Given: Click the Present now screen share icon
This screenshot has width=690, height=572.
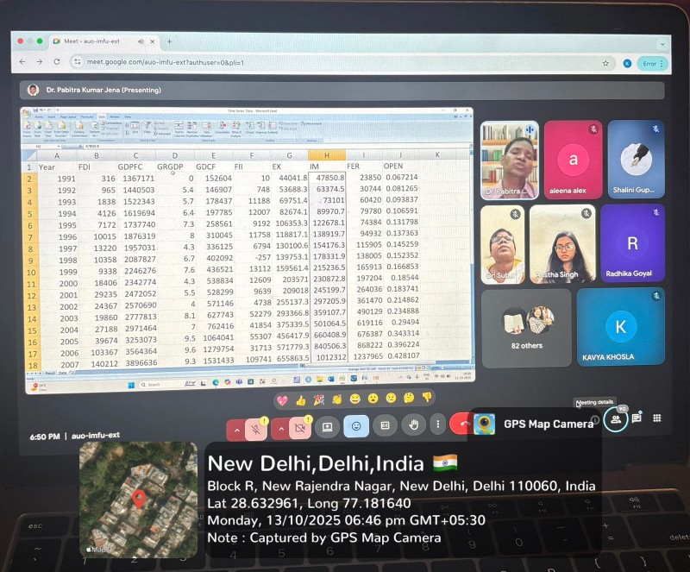Looking at the screenshot, I should click(328, 426).
